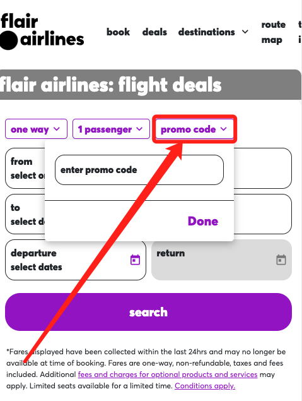Click the Flair Airlines logo
Viewport: 302px width, 401px height.
(42, 32)
